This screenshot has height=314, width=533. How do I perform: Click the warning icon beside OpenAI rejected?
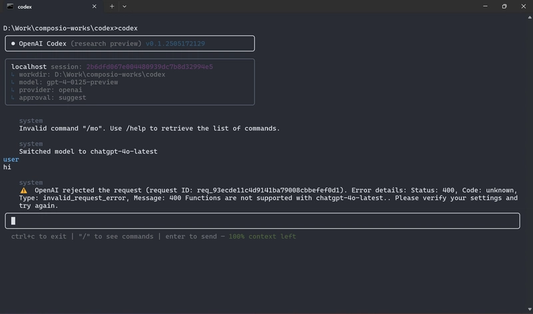(23, 191)
